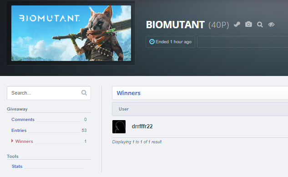
Task: Click the User column header
Action: point(124,109)
